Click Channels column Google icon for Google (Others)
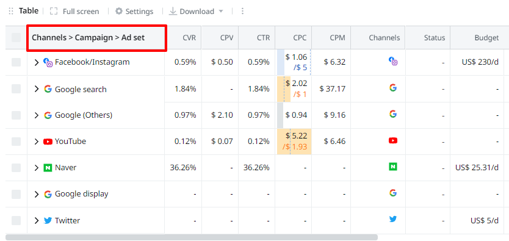509x241 pixels. pyautogui.click(x=393, y=114)
